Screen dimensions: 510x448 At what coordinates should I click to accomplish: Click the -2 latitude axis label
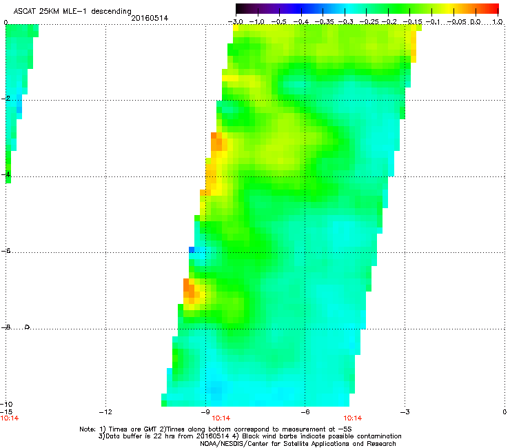6,98
